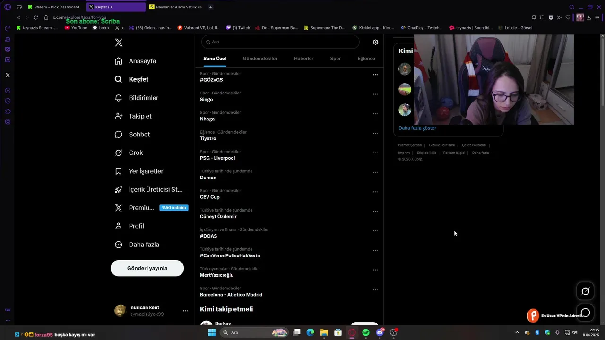Click the heart icon in browser toolbar

click(x=568, y=17)
